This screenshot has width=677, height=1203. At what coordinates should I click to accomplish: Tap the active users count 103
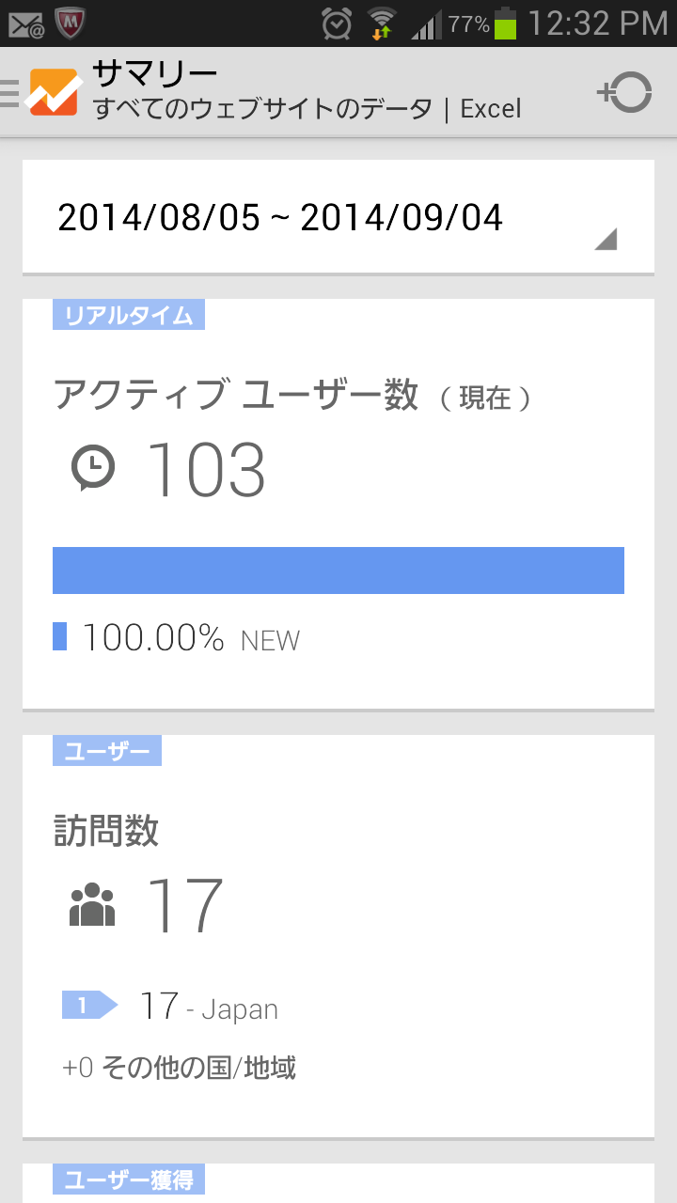206,470
